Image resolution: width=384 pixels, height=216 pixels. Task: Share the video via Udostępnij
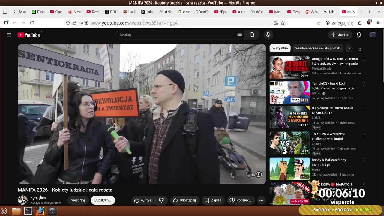pos(184,200)
